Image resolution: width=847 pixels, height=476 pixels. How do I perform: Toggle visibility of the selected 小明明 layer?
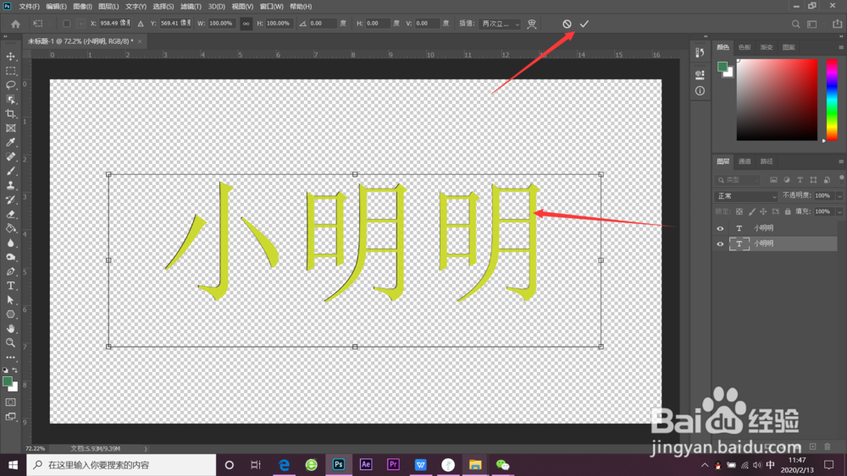click(720, 243)
